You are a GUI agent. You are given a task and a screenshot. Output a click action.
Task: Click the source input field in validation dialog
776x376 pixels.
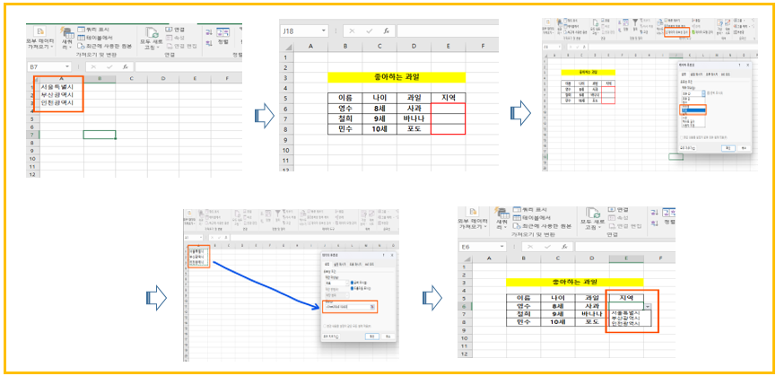(x=347, y=307)
